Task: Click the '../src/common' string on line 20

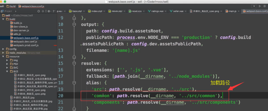Action: [198, 96]
